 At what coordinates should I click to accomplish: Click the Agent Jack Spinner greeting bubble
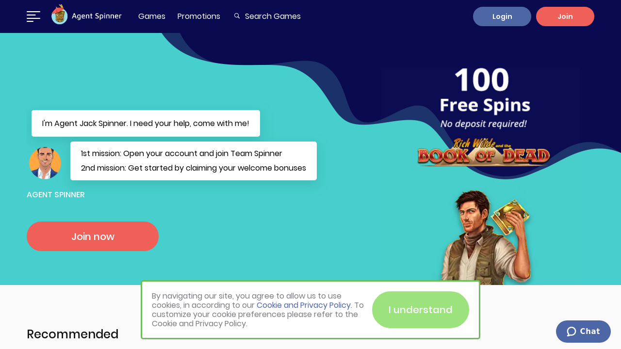146,124
